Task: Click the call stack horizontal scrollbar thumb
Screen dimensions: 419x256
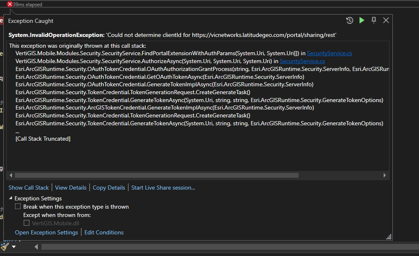Action: point(156,175)
